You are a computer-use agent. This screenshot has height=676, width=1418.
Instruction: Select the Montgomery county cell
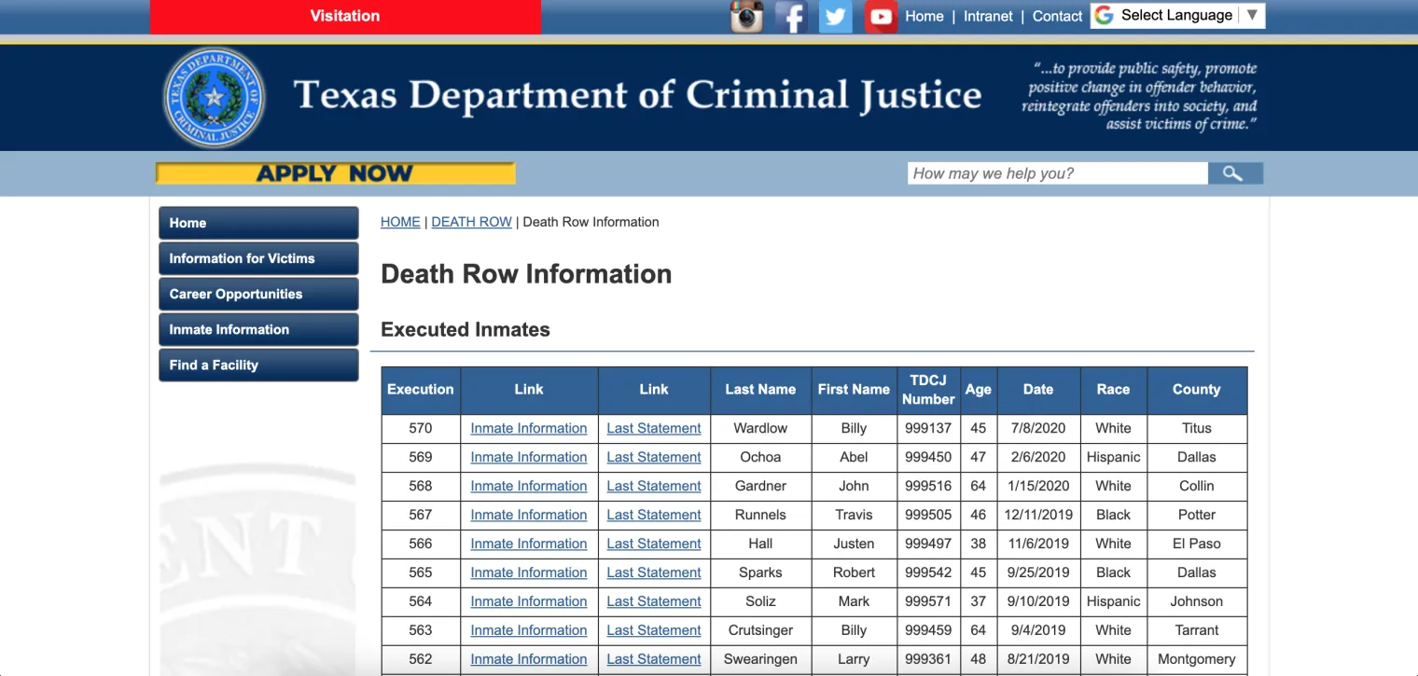[x=1197, y=659]
